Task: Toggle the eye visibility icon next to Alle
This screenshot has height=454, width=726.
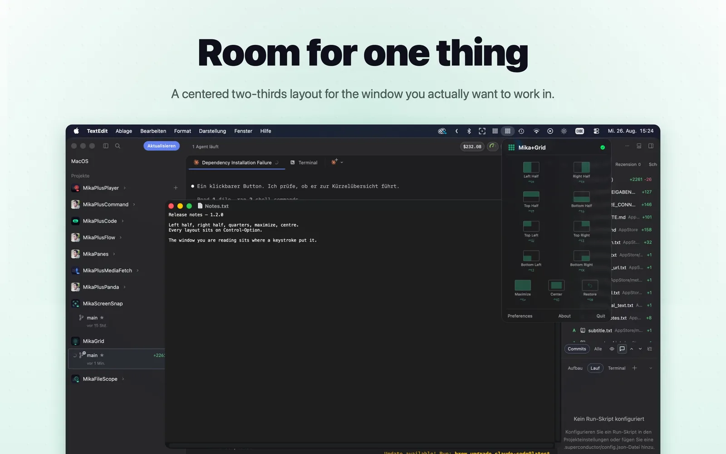Action: pos(612,349)
